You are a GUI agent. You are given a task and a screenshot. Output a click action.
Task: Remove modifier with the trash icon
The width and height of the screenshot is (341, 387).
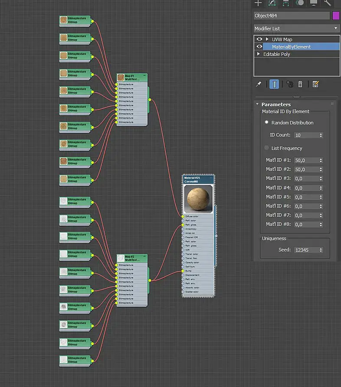(300, 84)
